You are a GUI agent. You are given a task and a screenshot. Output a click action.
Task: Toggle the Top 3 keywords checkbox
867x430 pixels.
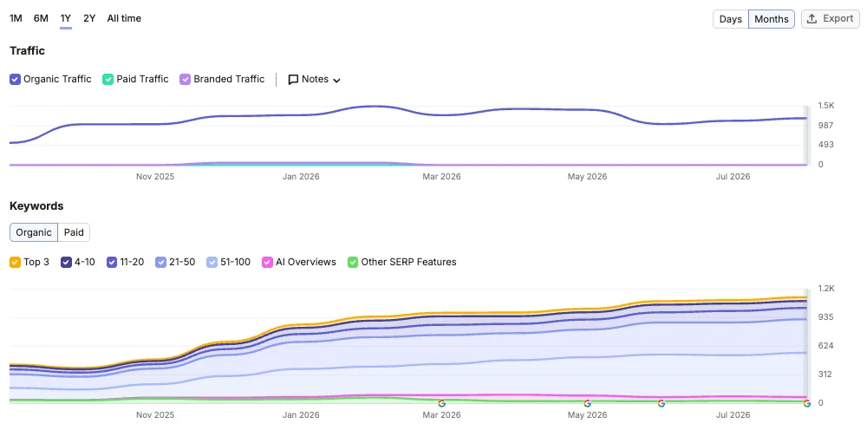click(15, 262)
